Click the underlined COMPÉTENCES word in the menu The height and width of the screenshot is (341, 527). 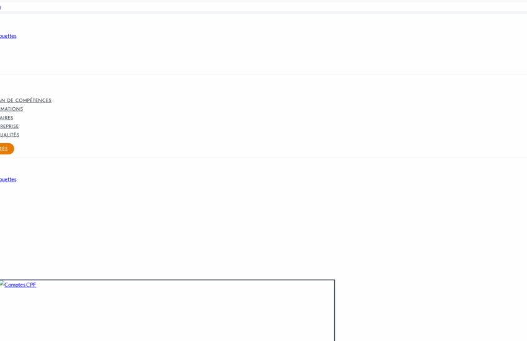point(33,100)
